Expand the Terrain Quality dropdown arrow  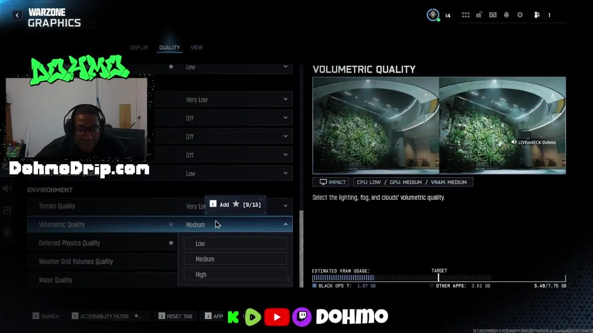tap(285, 206)
